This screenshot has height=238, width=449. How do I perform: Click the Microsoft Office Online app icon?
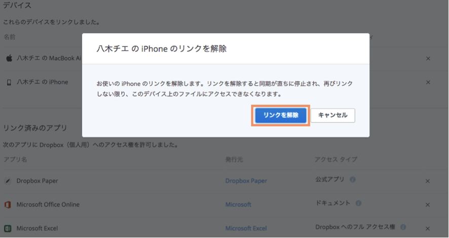8,205
